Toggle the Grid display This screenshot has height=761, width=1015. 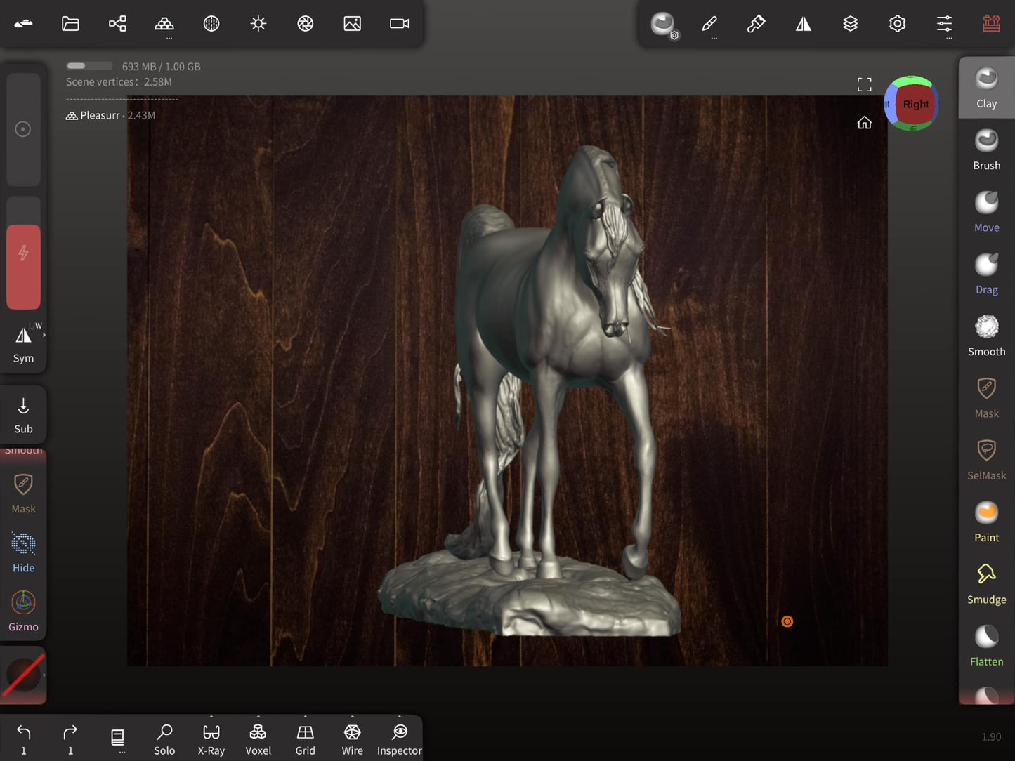click(305, 740)
